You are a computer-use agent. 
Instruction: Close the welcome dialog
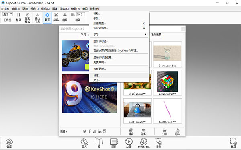pos(183,29)
